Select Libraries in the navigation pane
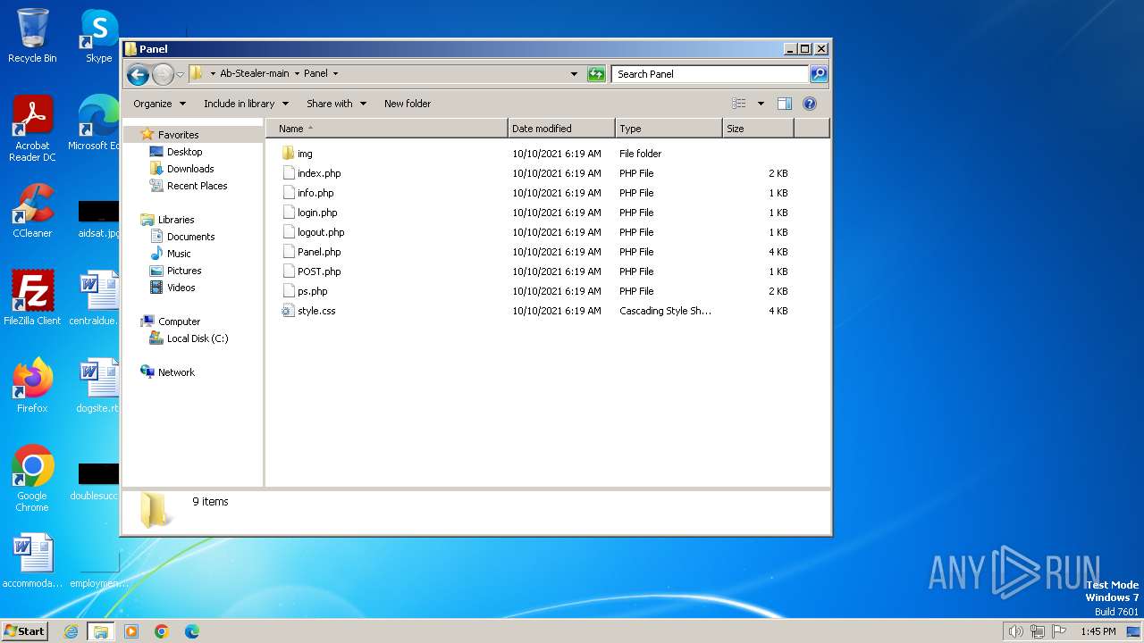This screenshot has width=1144, height=643. [176, 220]
